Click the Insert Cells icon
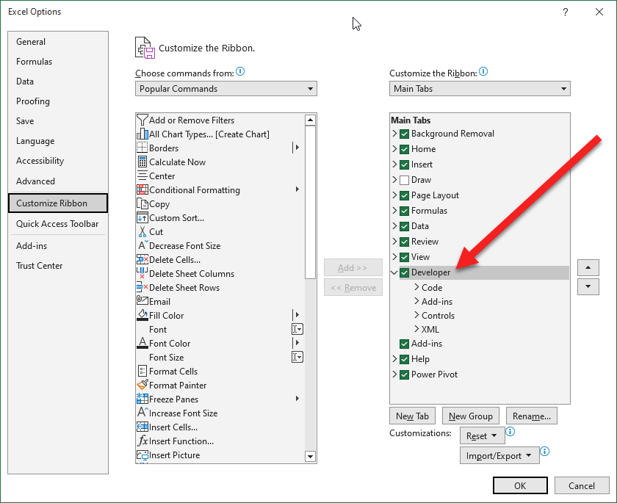Viewport: 617px width, 503px height. [x=142, y=427]
